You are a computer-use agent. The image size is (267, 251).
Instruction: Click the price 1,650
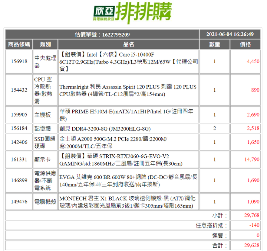pyautogui.click(x=253, y=142)
